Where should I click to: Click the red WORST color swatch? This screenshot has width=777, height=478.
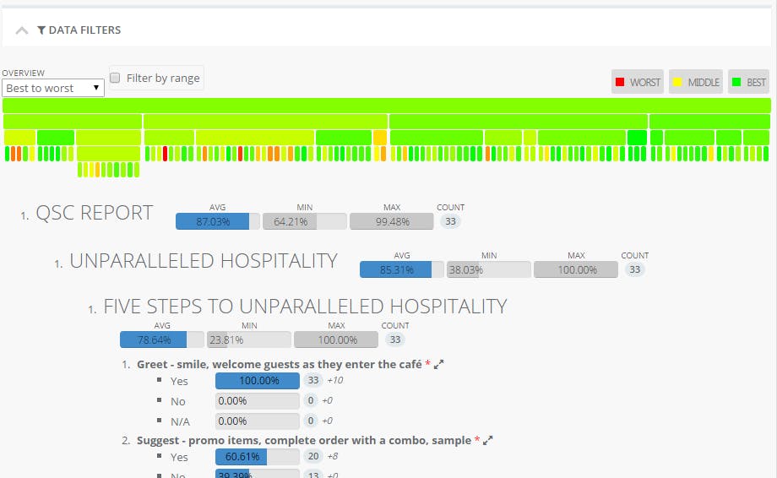[x=619, y=82]
